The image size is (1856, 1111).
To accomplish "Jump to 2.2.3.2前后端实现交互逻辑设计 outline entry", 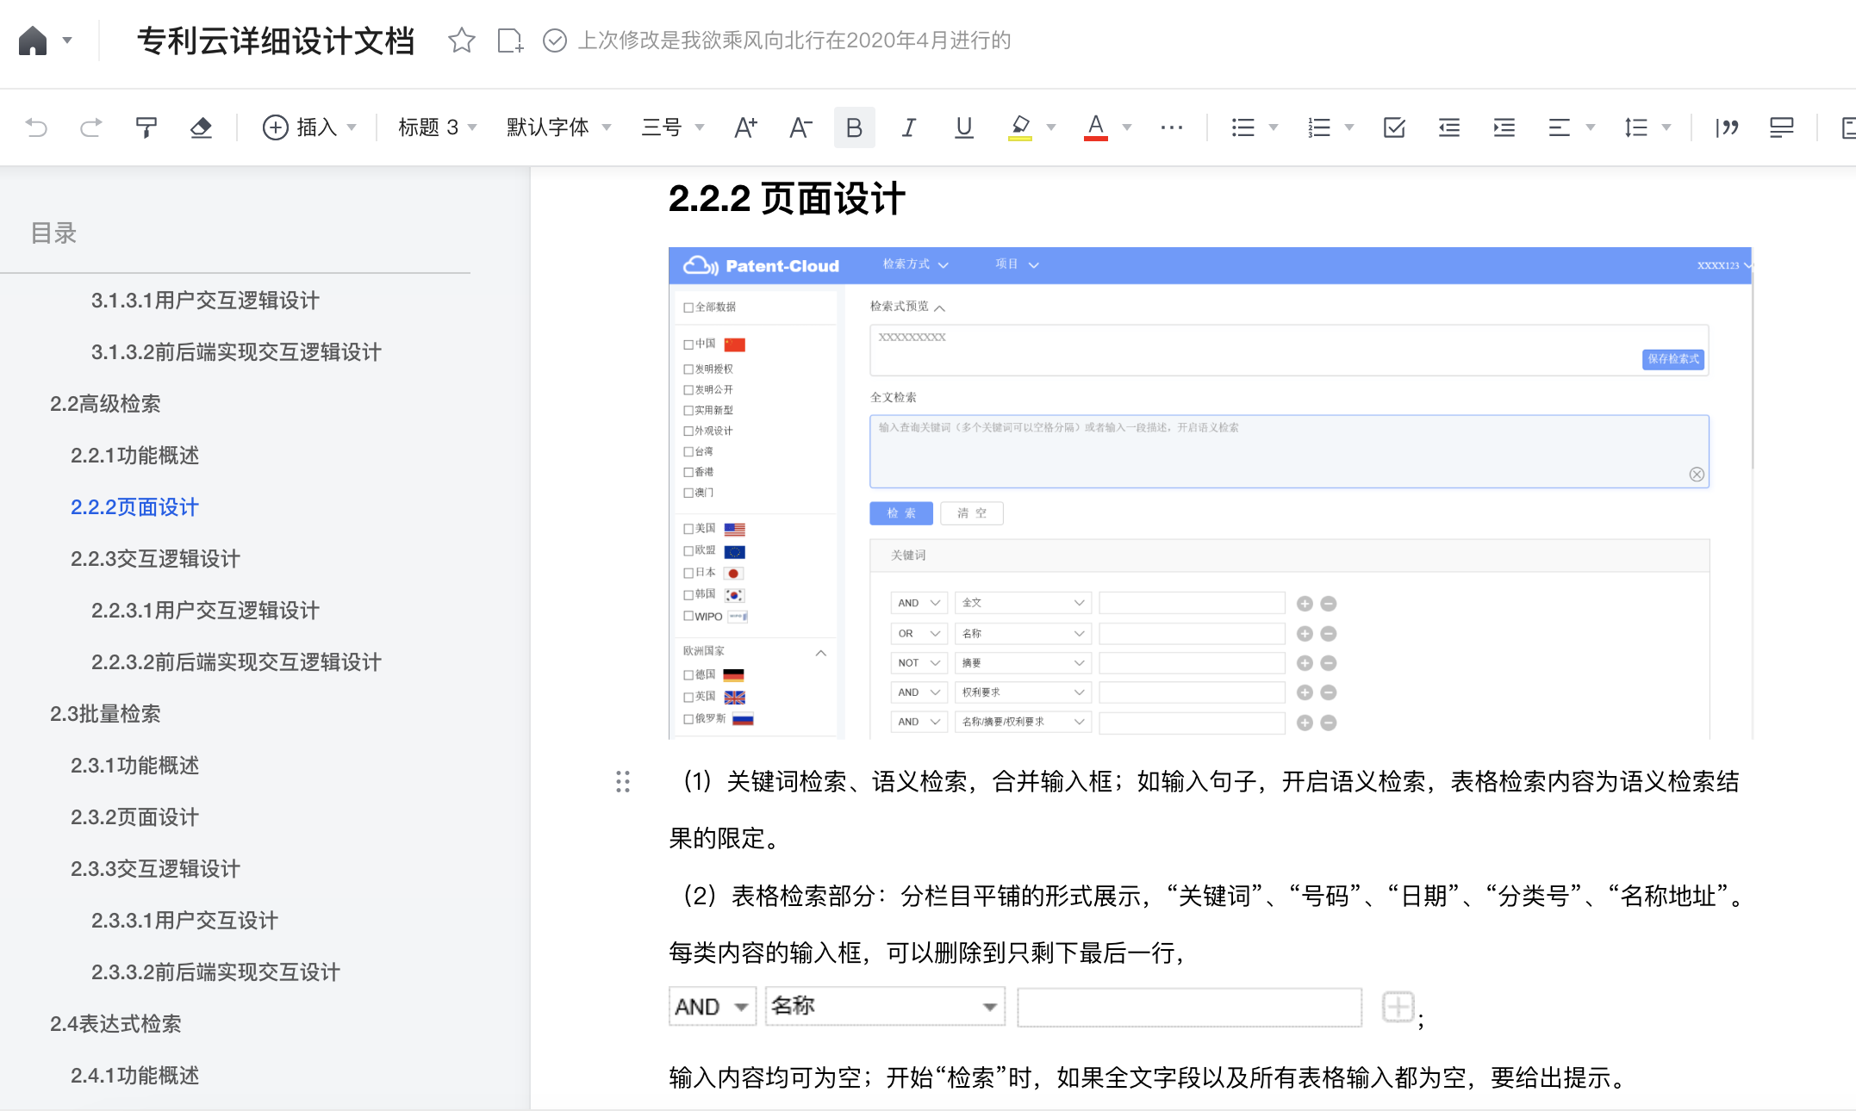I will click(x=236, y=662).
